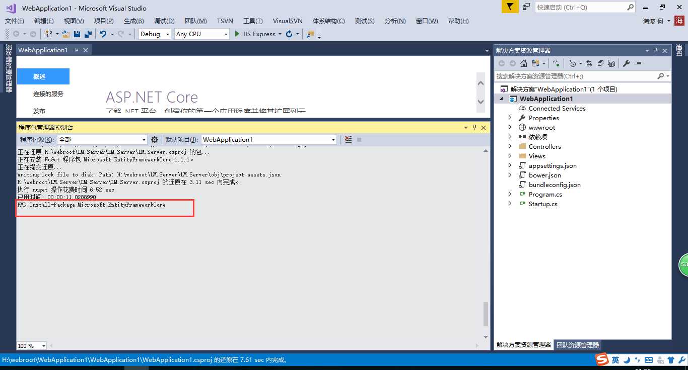688x370 pixels.
Task: Select the bundleconfig.json file
Action: pyautogui.click(x=555, y=184)
